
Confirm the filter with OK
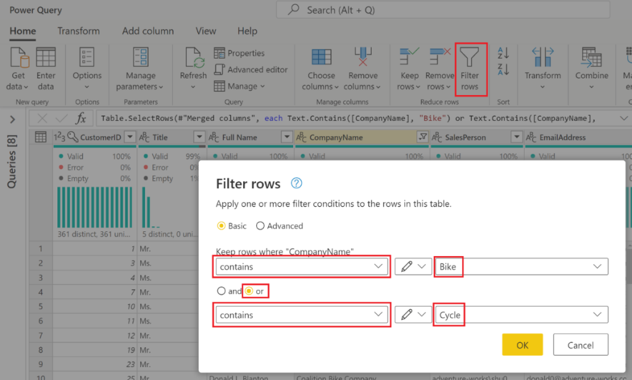[x=522, y=344]
